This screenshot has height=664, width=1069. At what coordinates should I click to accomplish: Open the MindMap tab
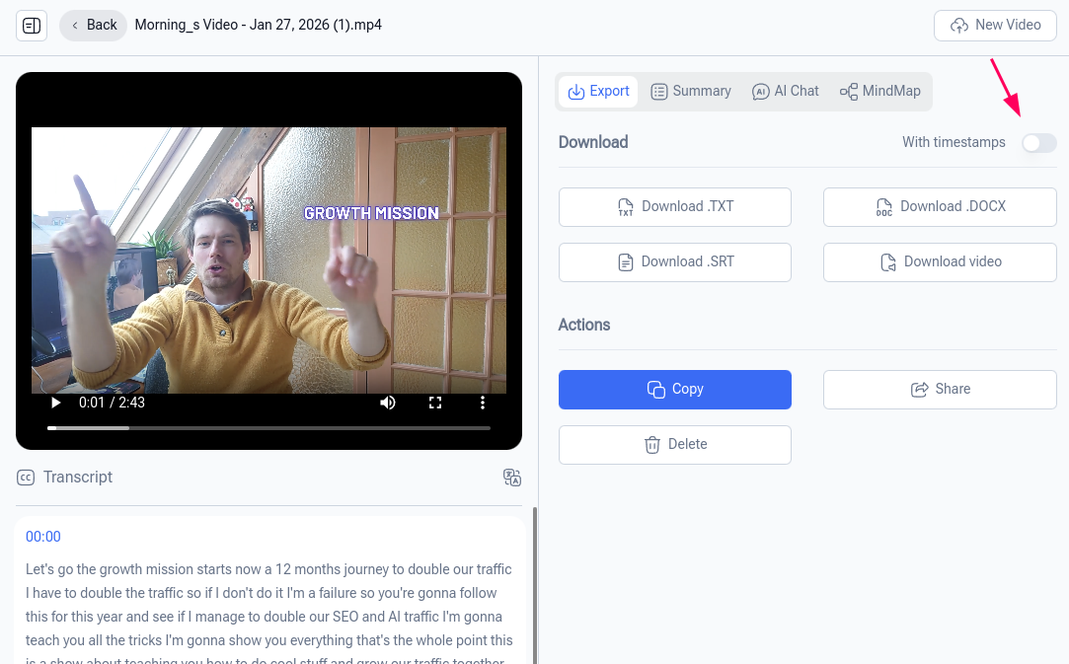coord(880,91)
